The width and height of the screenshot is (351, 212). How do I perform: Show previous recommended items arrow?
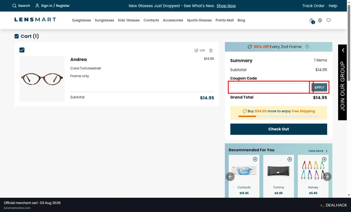pyautogui.click(x=230, y=176)
